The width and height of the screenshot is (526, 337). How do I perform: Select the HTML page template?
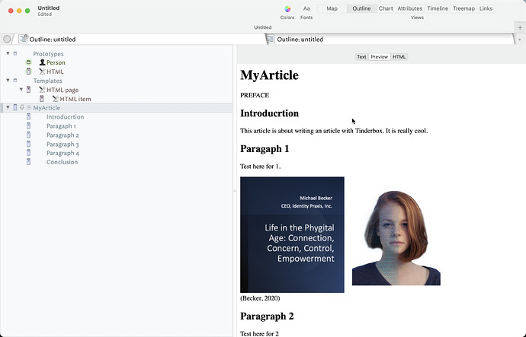point(63,90)
